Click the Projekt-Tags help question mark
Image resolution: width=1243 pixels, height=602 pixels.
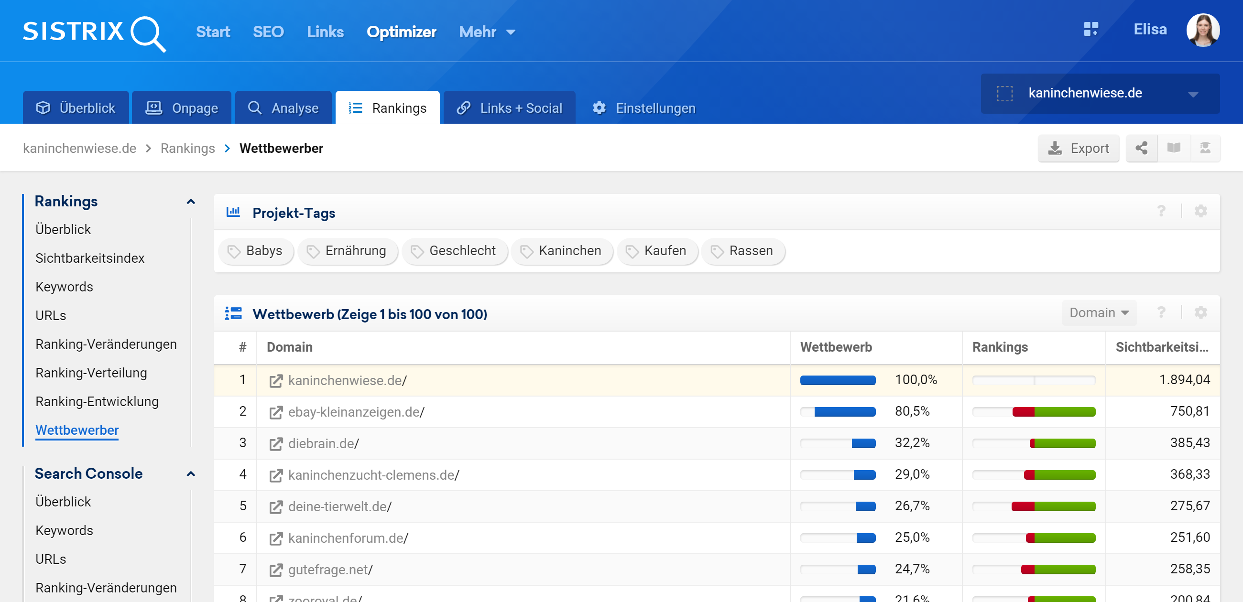pos(1161,212)
